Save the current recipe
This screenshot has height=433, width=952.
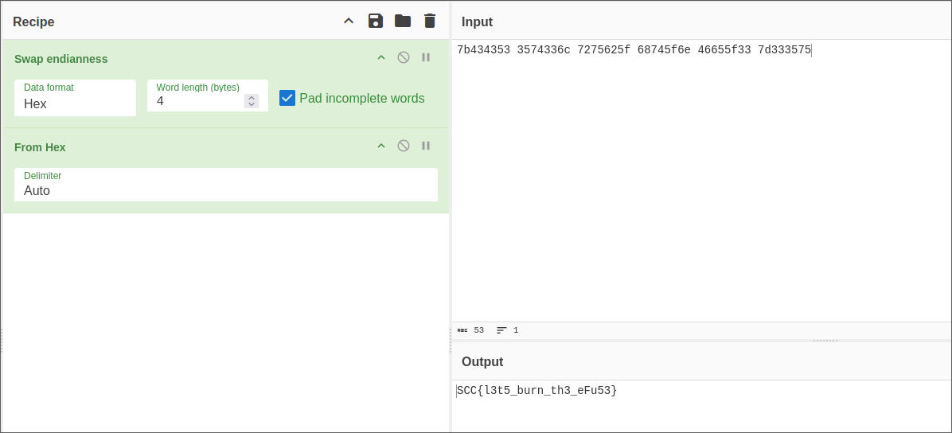376,21
